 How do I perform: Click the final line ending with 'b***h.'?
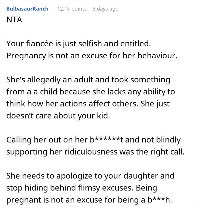(89, 200)
